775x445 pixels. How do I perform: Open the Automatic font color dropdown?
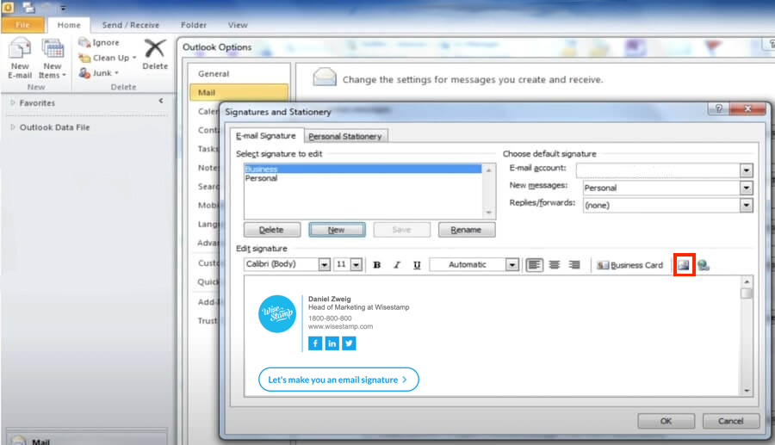point(512,265)
